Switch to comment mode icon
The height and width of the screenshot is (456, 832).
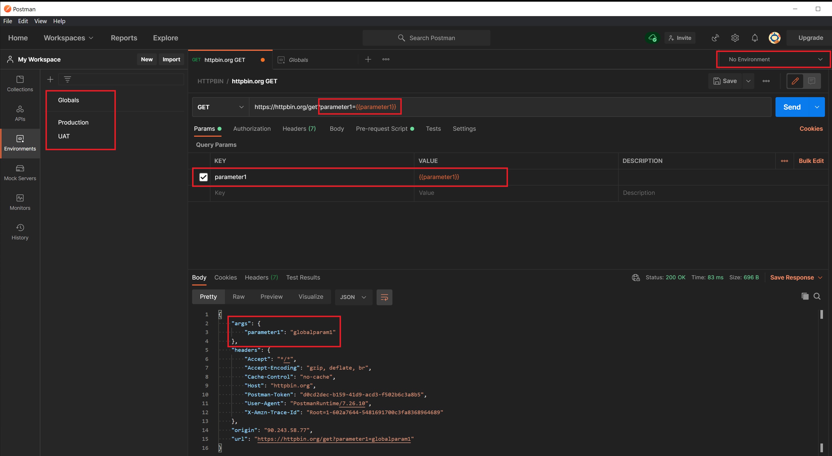pyautogui.click(x=811, y=81)
